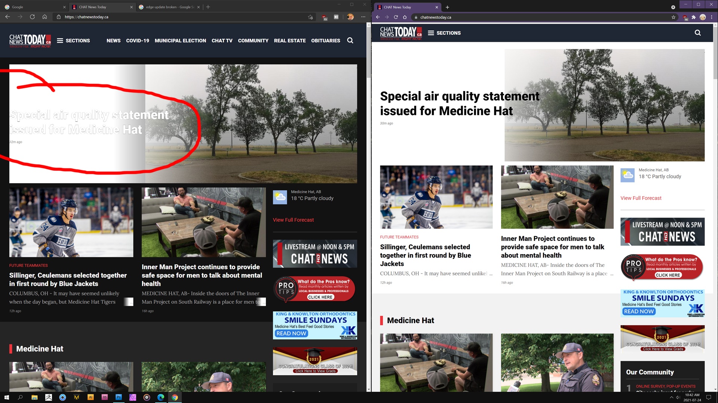
Task: Reload page in left Edge browser
Action: click(32, 17)
